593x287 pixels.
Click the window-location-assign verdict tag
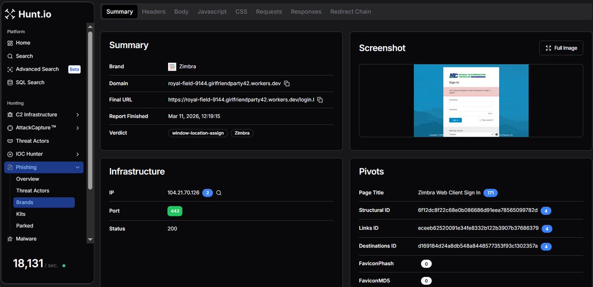pos(198,133)
